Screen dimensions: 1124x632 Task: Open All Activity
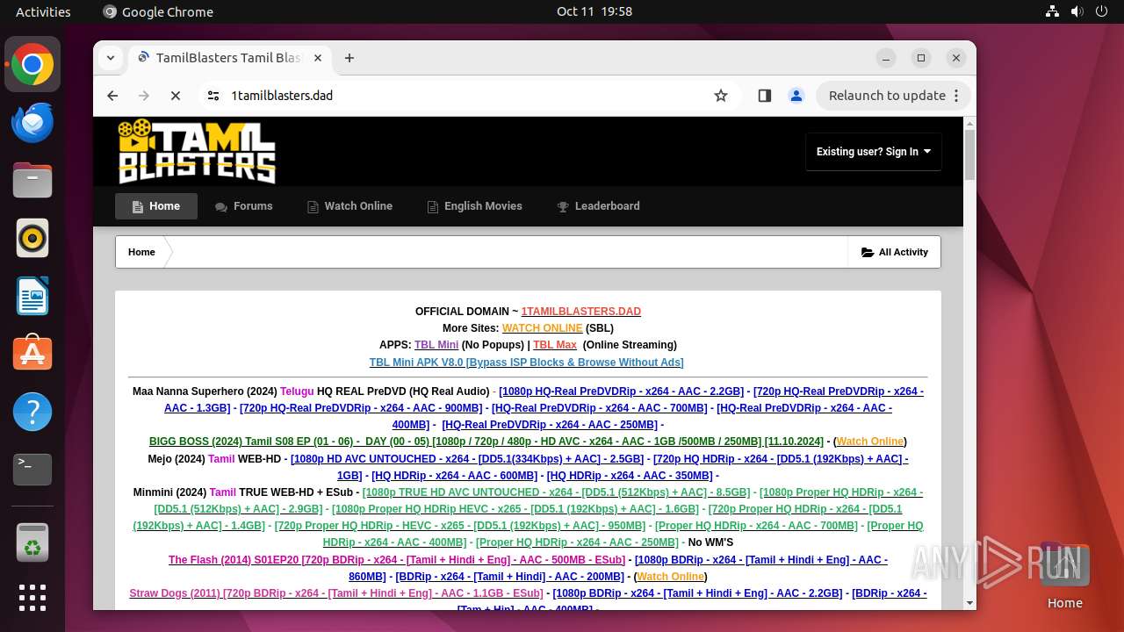click(894, 252)
